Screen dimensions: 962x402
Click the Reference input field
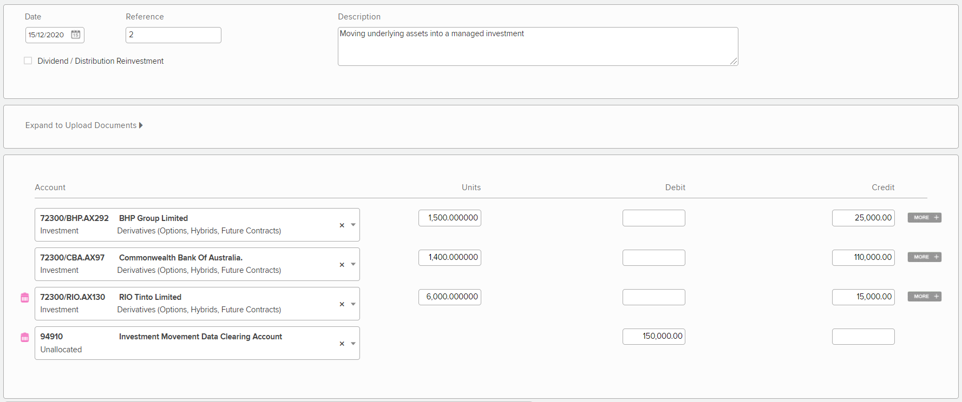173,35
